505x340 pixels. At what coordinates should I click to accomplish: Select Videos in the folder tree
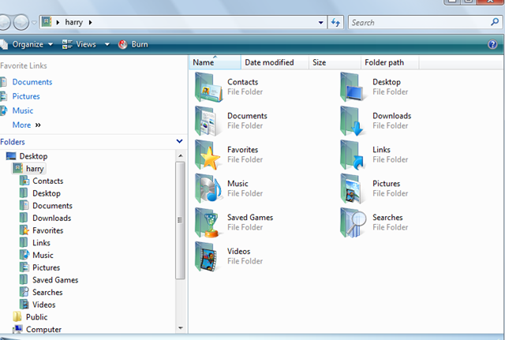44,305
